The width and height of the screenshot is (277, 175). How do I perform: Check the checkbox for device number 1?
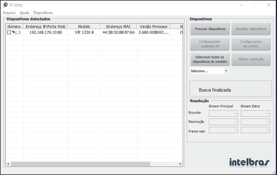[9, 32]
